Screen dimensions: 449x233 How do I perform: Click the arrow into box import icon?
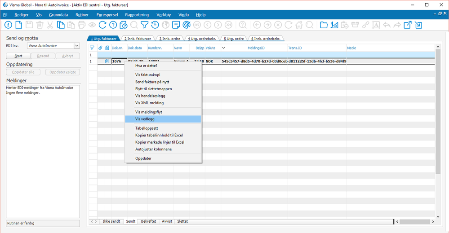[418, 25]
